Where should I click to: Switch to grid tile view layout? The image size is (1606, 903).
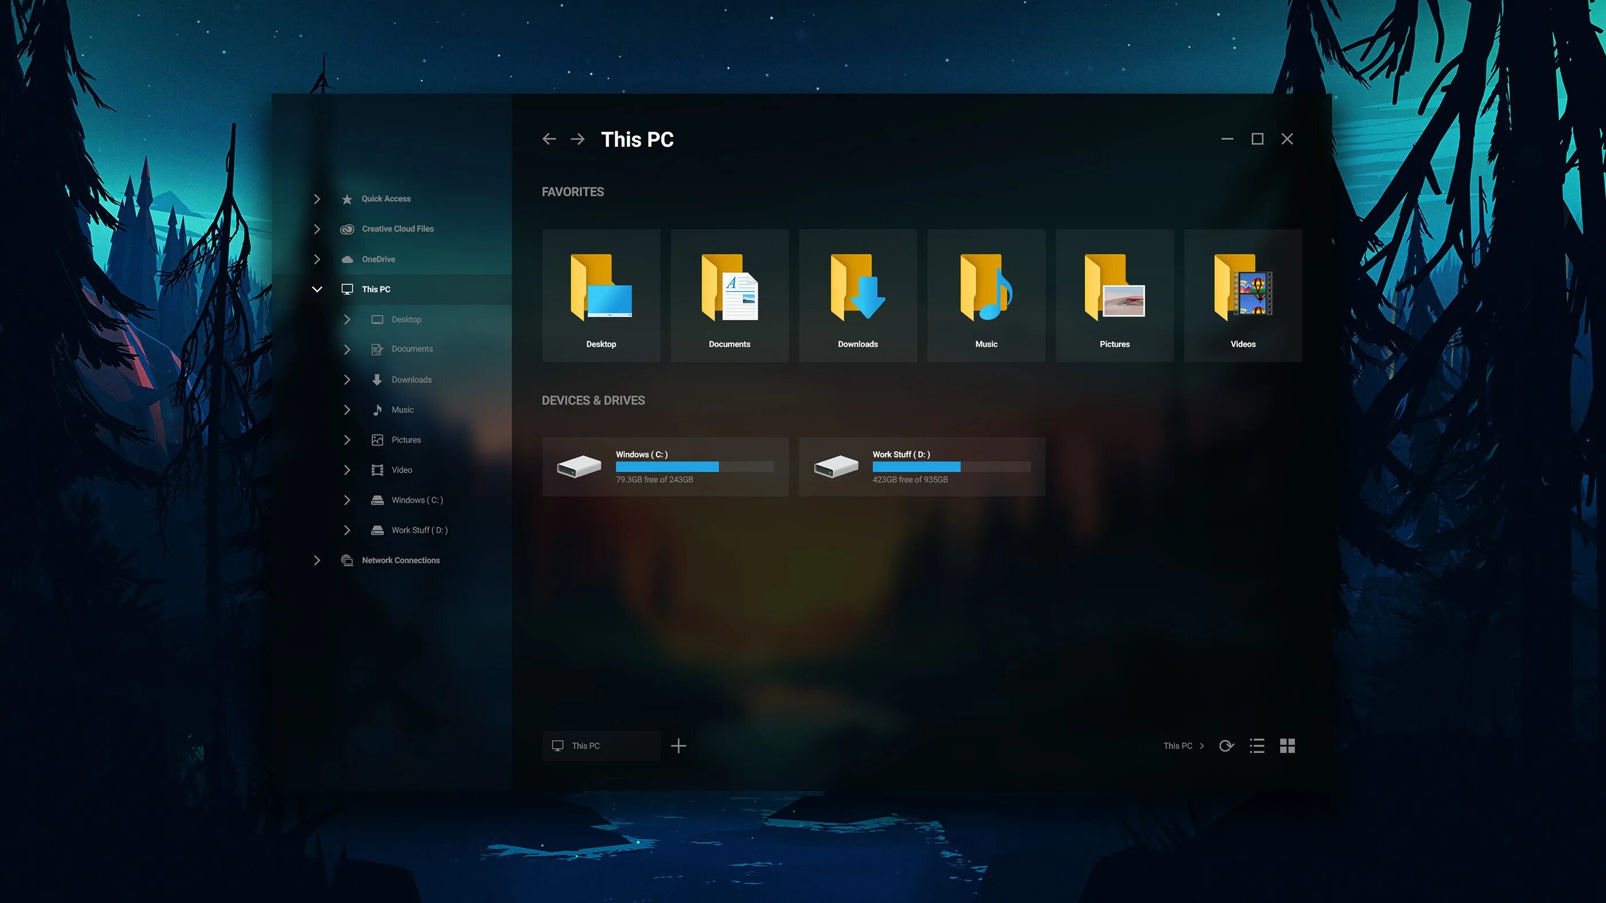pyautogui.click(x=1288, y=746)
